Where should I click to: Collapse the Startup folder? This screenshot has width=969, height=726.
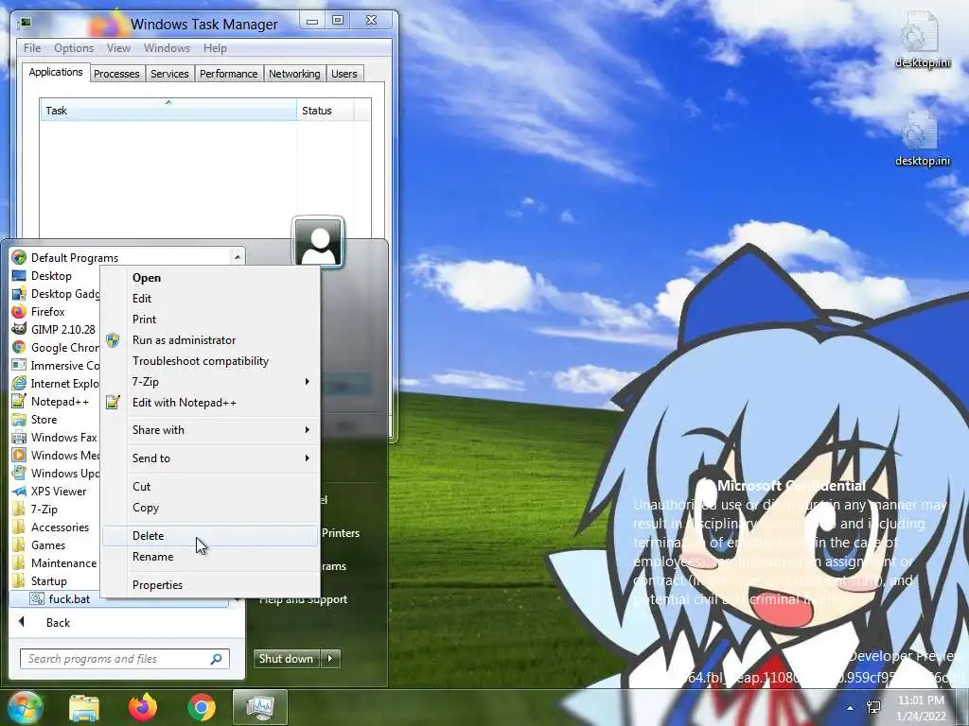[40, 581]
